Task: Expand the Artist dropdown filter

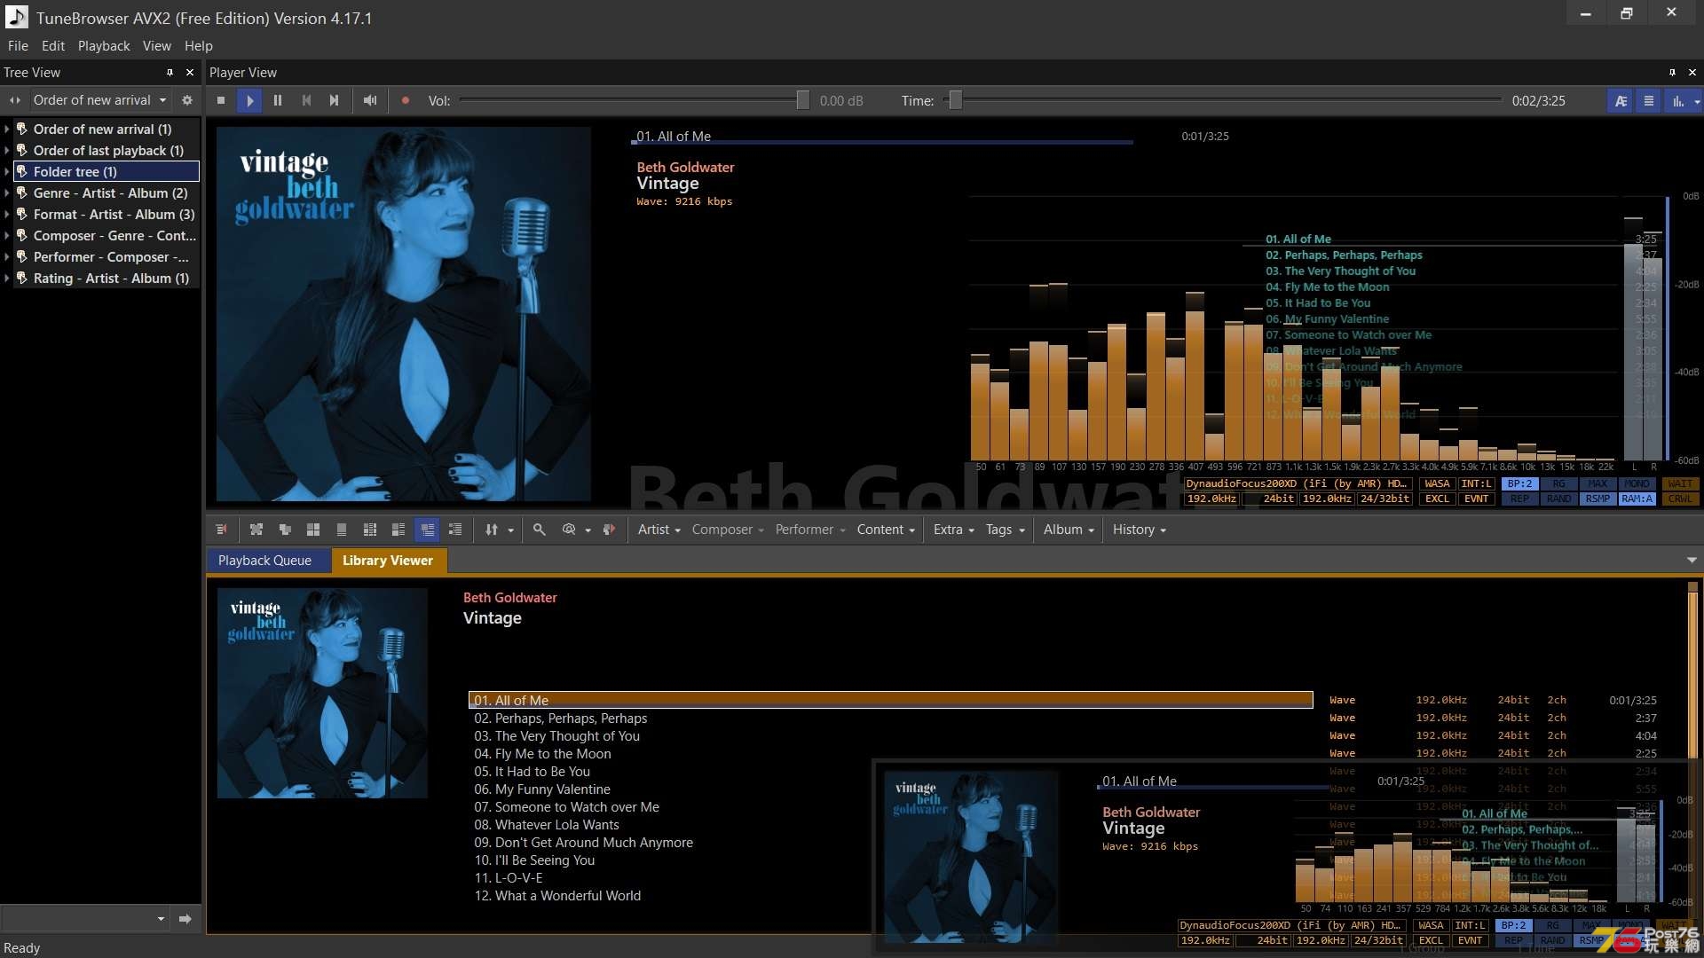Action: pos(658,529)
